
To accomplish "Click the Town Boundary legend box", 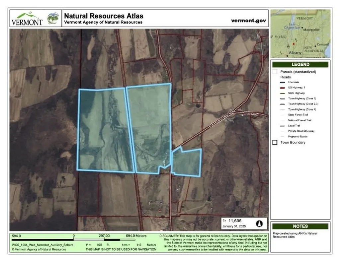I will coord(275,142).
